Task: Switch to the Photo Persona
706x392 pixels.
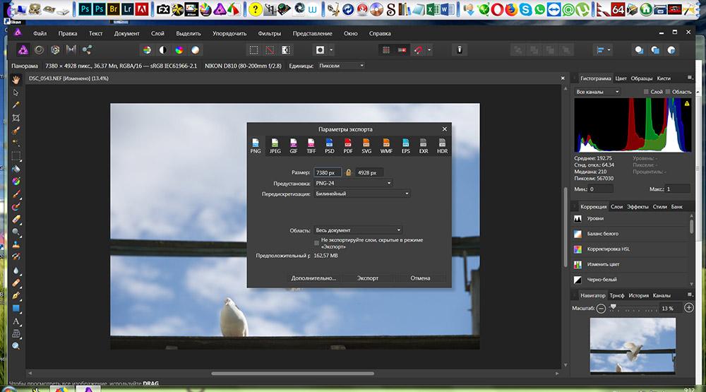Action: (23, 50)
